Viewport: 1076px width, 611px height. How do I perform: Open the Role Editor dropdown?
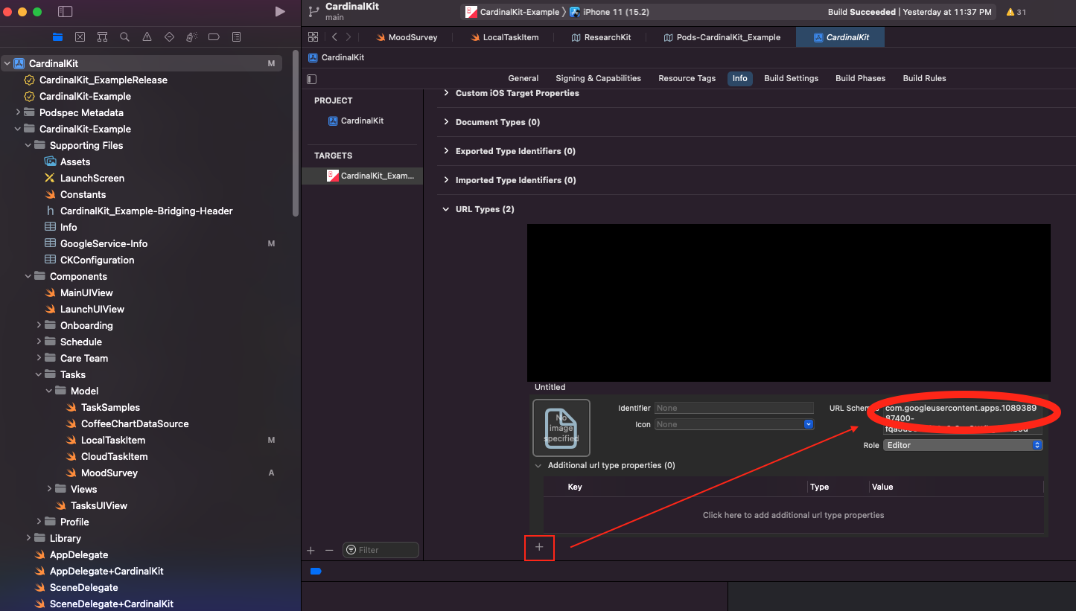point(963,445)
